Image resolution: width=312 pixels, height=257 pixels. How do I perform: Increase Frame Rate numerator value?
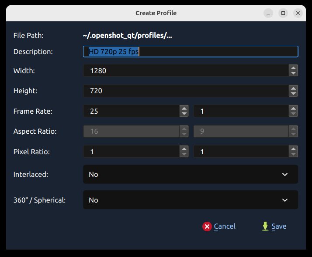[184, 108]
